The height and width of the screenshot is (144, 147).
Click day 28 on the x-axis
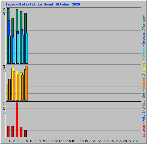125,141
